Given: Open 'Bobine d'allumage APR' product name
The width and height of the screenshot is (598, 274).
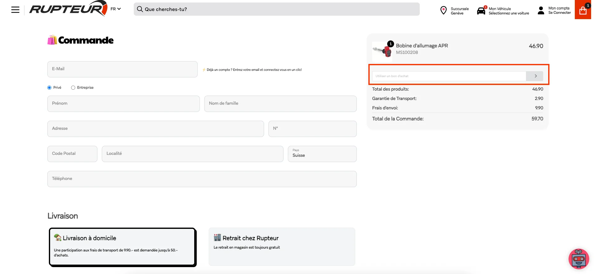Looking at the screenshot, I should pos(422,46).
